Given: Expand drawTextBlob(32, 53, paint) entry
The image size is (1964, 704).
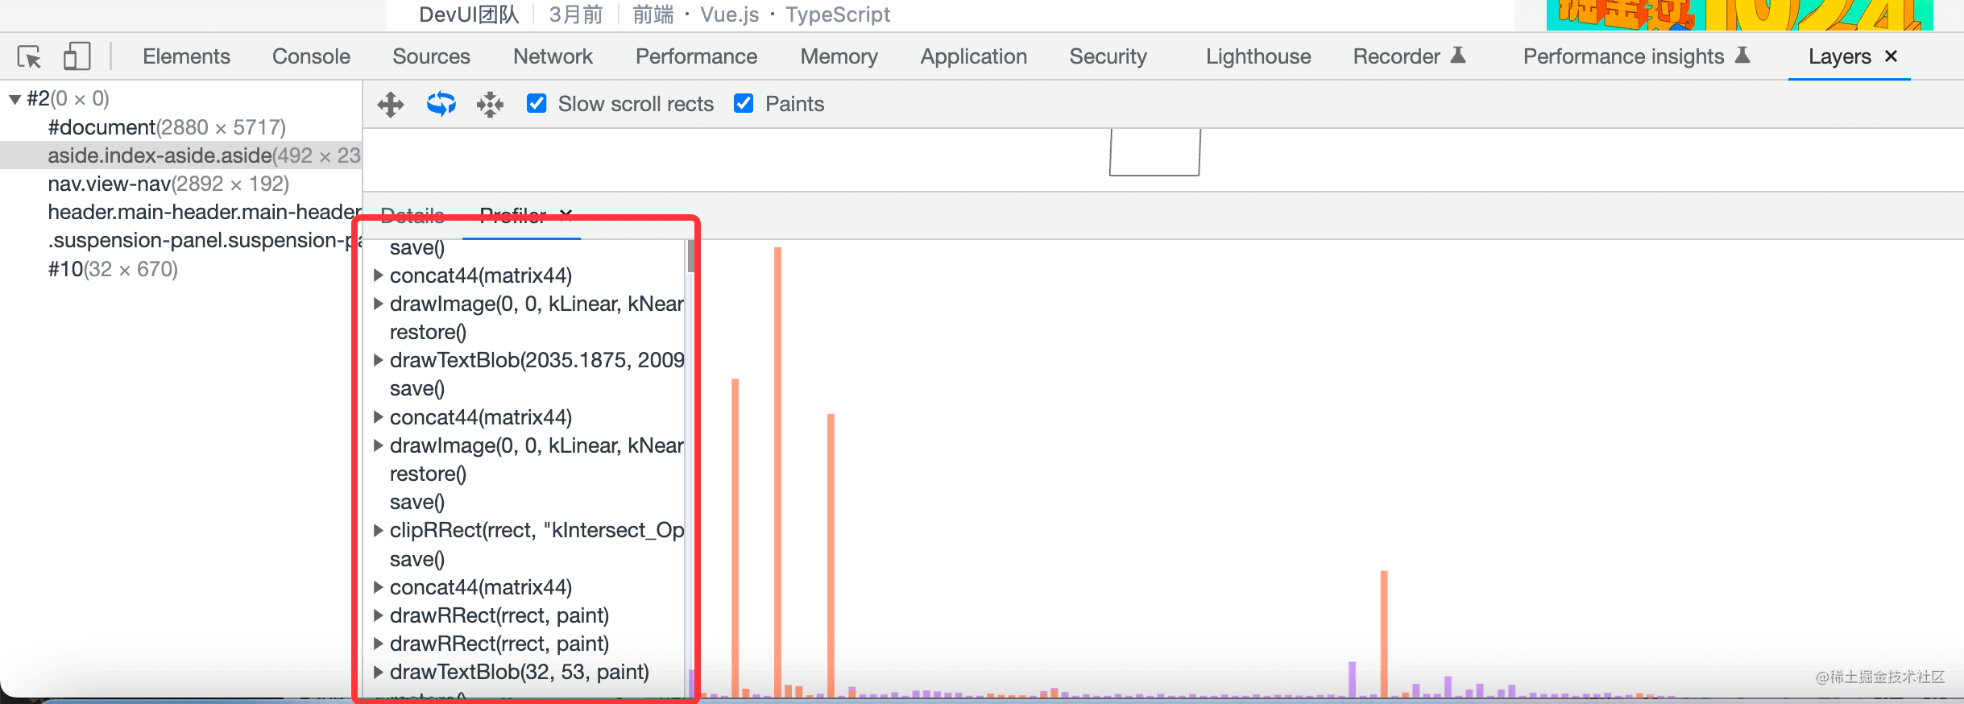Looking at the screenshot, I should coord(378,672).
